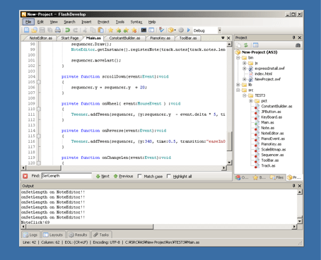This screenshot has height=260, width=321.
Task: Click the Save floppy disk icon
Action: coord(42,30)
